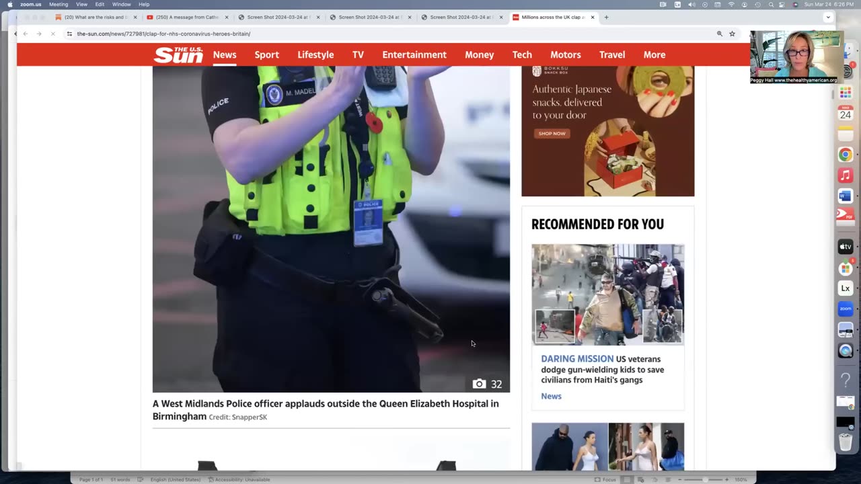This screenshot has width=861, height=484.
Task: Click the Apple menu icon
Action: [9, 4]
